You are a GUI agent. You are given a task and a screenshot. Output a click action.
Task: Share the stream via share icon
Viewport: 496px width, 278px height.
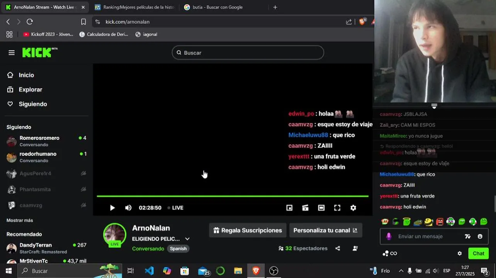(338, 248)
